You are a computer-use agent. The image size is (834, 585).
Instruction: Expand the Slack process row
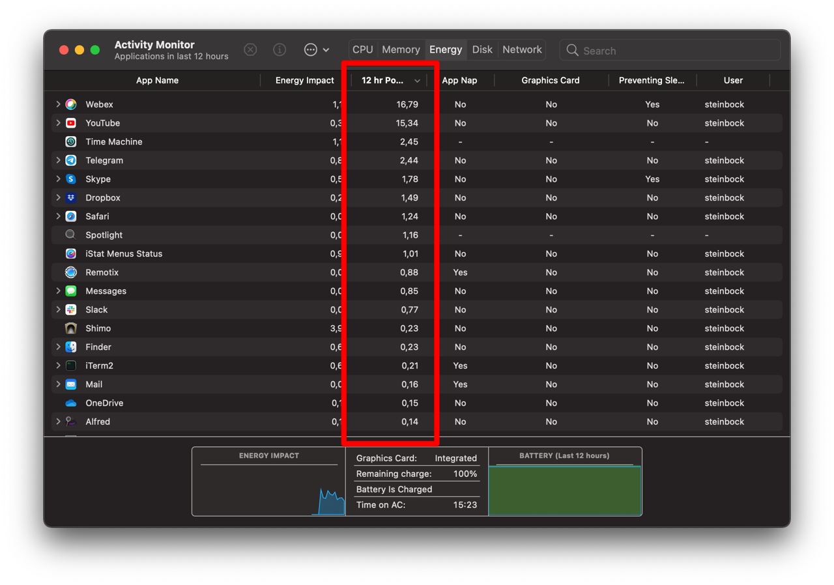coord(58,309)
